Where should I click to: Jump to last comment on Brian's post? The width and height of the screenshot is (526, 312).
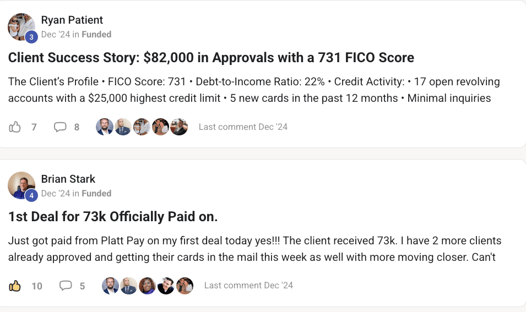coord(248,286)
